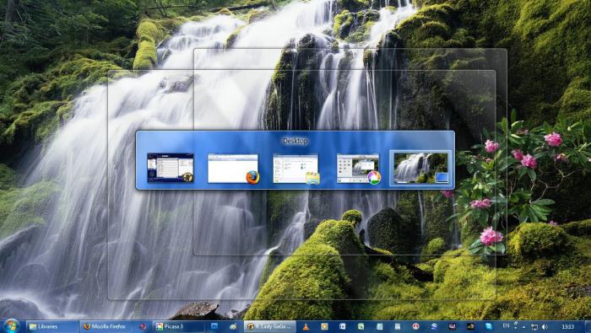Open the Windows Start menu orb

click(11, 326)
